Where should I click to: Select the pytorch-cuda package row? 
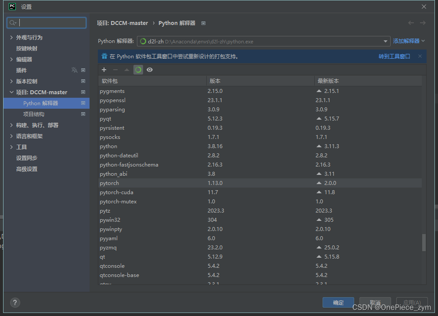(260, 192)
